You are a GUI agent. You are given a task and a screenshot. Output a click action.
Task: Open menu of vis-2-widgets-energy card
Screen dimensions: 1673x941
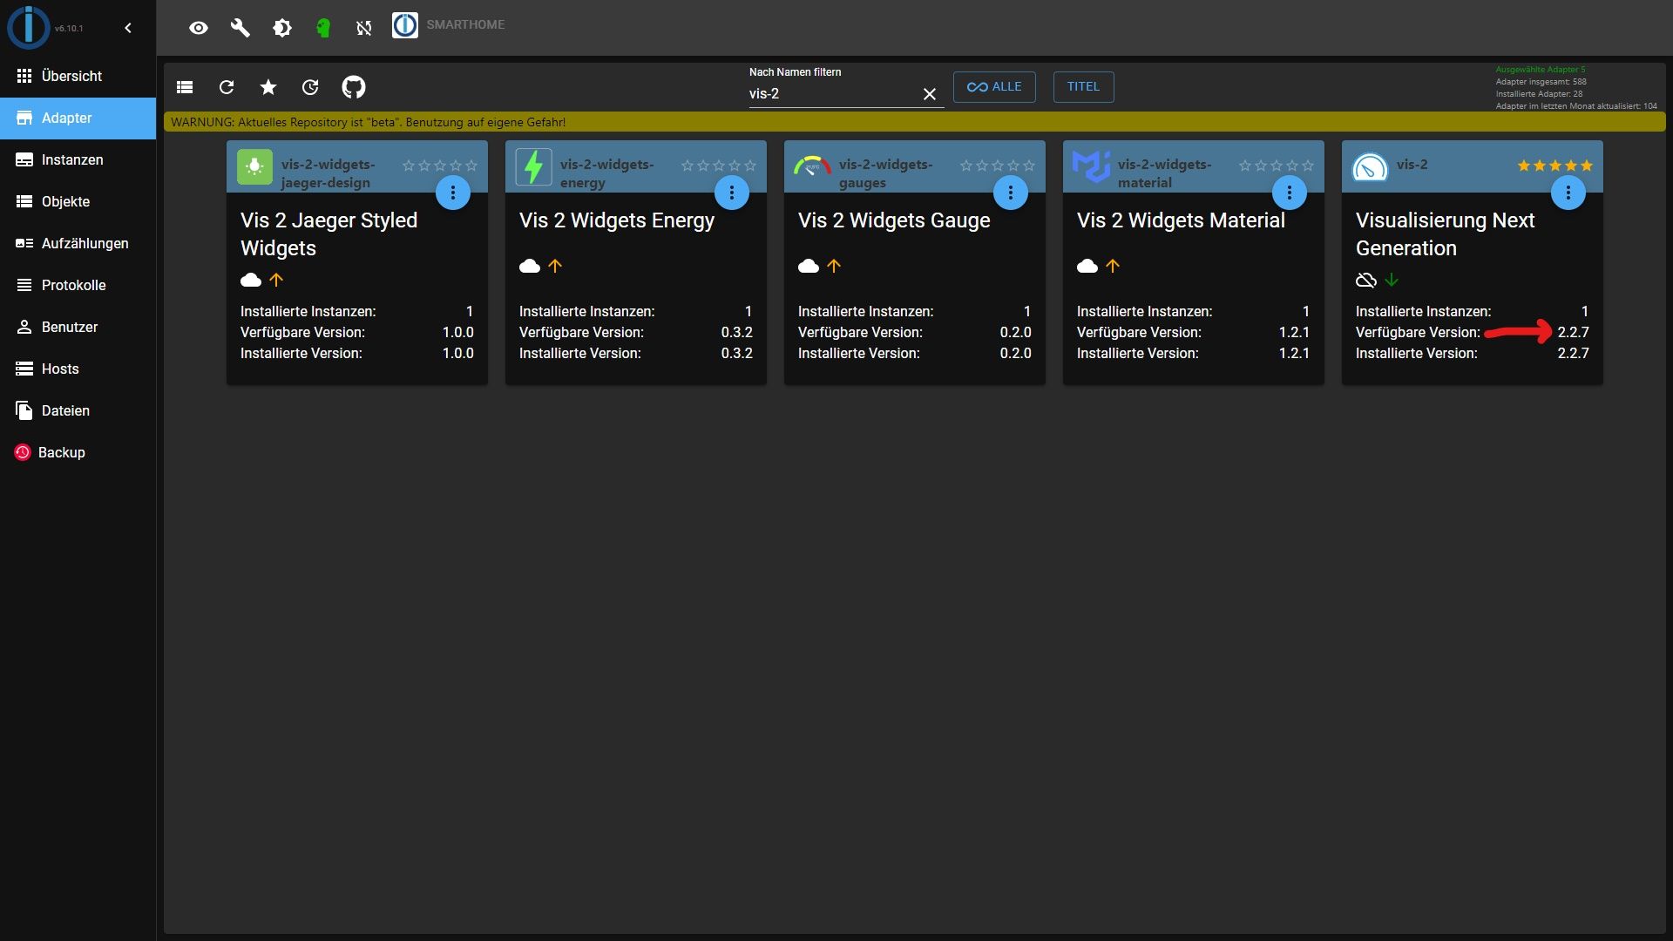point(732,193)
